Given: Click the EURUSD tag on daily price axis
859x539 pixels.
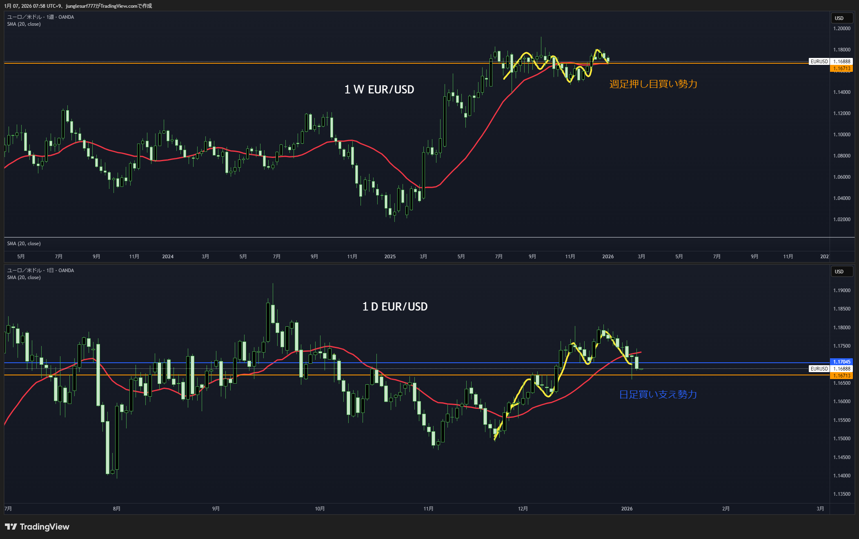Looking at the screenshot, I should coord(819,369).
